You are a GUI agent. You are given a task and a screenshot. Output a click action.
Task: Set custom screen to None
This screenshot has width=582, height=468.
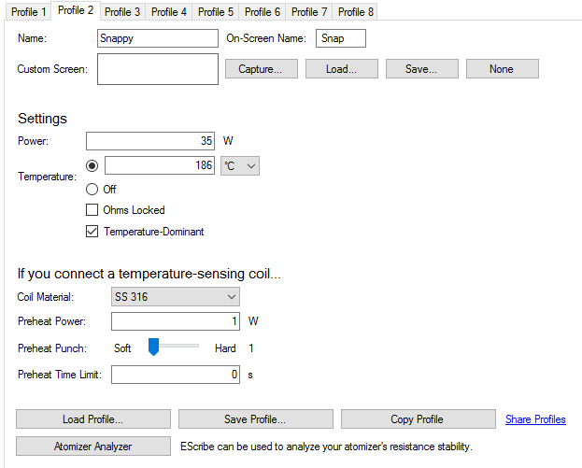[x=502, y=69]
